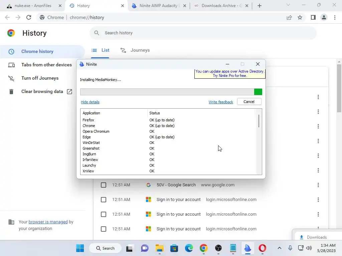The image size is (342, 256).
Task: Check the second Sign in to your account entry
Action: [104, 214]
